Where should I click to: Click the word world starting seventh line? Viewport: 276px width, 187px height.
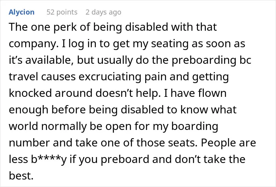pos(23,126)
